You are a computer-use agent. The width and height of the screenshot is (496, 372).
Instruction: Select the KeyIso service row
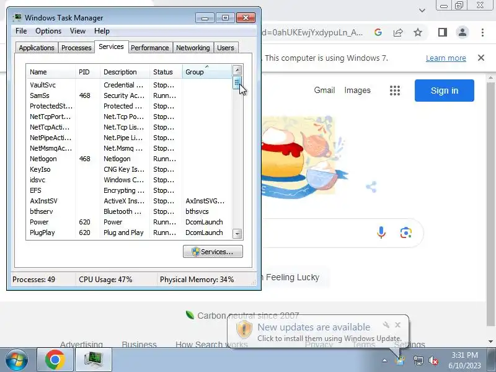click(129, 169)
